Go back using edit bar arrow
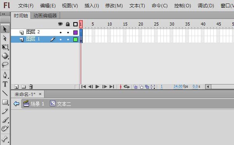The width and height of the screenshot is (234, 145). coord(16,104)
